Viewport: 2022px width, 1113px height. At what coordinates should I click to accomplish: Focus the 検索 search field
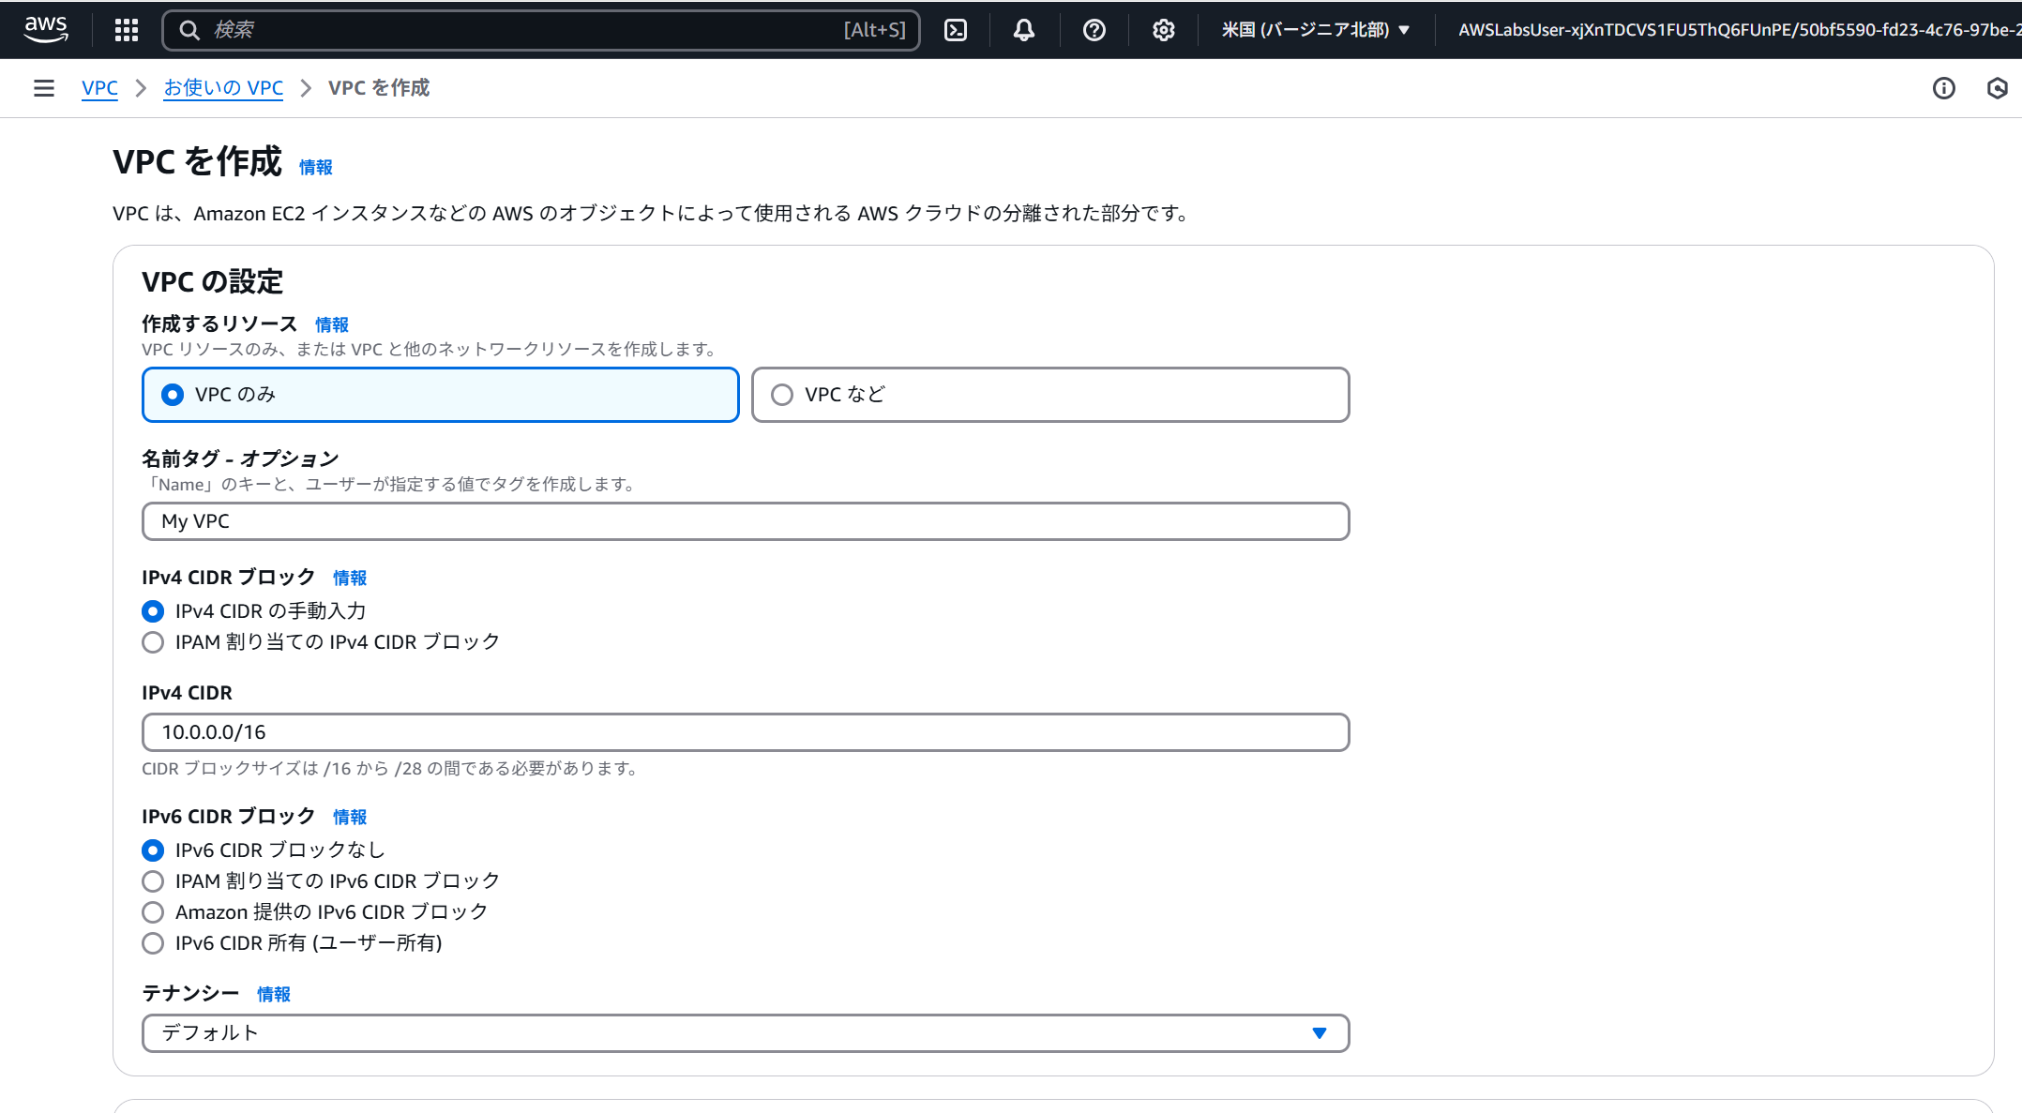(x=541, y=30)
